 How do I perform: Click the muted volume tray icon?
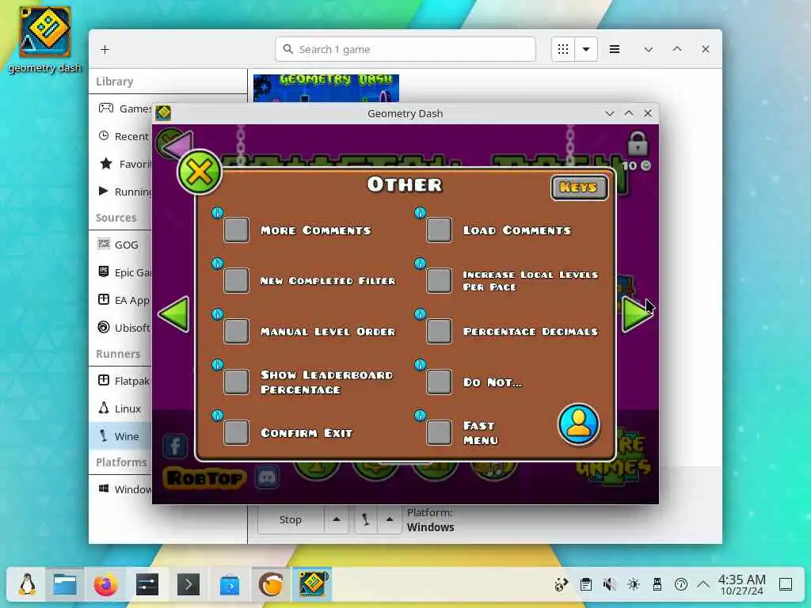pyautogui.click(x=609, y=585)
